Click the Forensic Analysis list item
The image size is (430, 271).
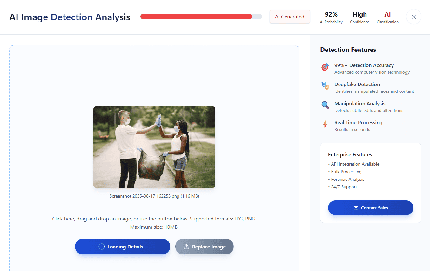[346, 179]
